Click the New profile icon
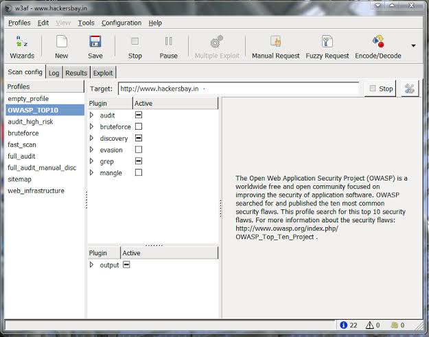The image size is (429, 337). point(61,47)
